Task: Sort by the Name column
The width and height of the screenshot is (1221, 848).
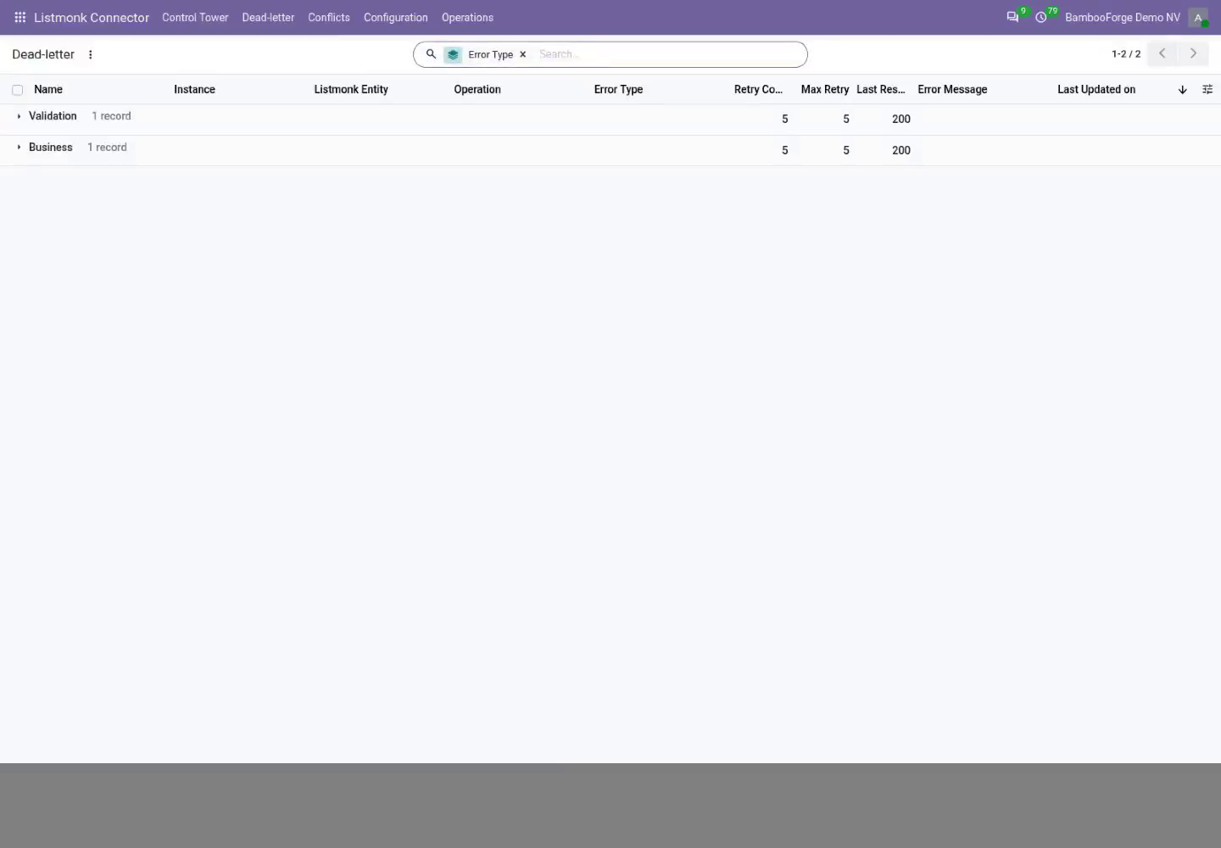Action: click(48, 89)
